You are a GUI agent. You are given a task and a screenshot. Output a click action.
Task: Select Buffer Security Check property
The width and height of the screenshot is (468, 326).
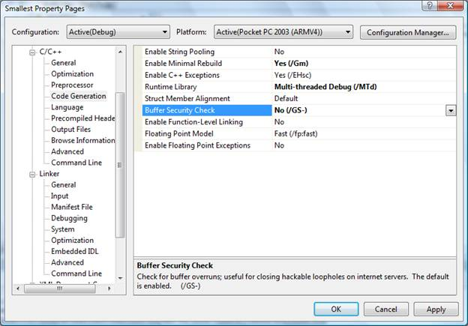[207, 110]
